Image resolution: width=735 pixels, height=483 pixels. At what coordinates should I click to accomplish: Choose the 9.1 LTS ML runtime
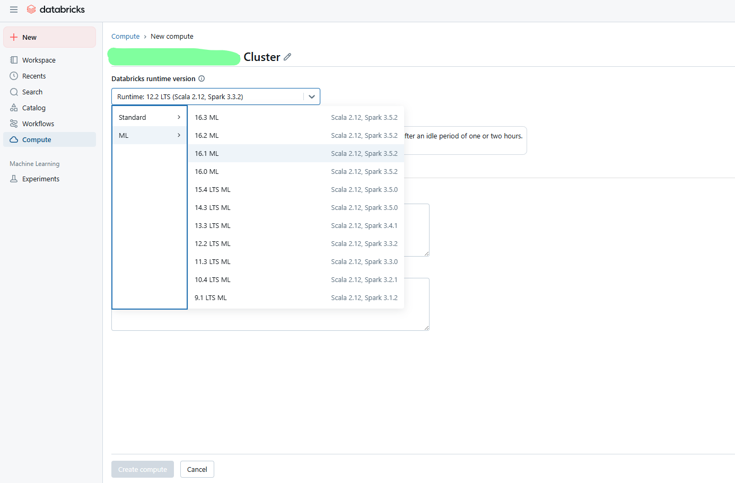[296, 297]
